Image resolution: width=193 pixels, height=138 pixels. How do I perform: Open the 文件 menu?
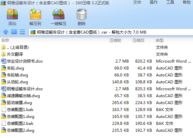click(137, 2)
